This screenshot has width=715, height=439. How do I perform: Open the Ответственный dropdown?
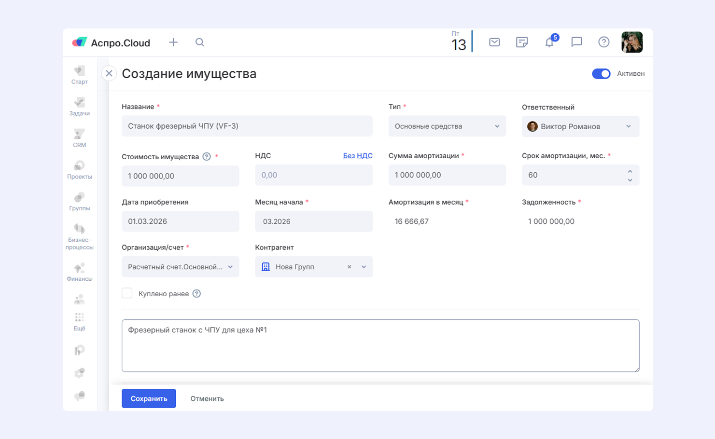click(580, 126)
